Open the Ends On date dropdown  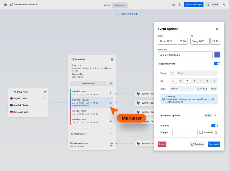coord(181,89)
